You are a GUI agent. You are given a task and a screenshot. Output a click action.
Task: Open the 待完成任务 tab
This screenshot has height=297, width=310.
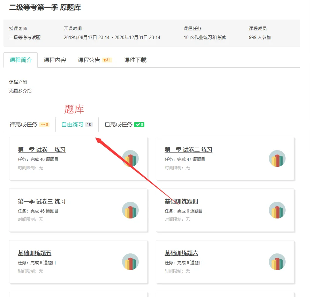(x=29, y=125)
